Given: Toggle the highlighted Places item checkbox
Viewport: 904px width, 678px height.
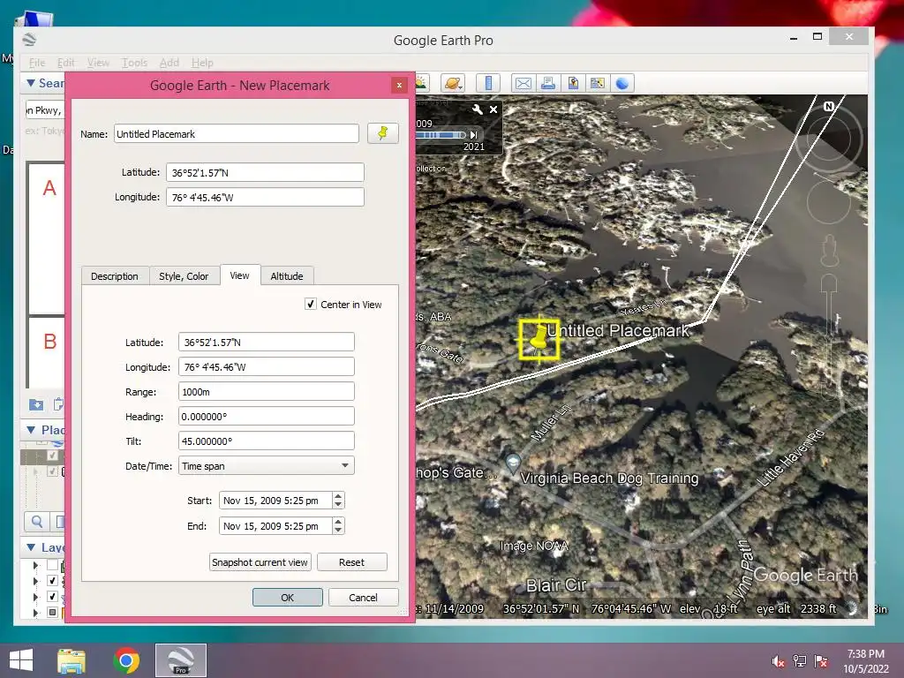Looking at the screenshot, I should [52, 456].
